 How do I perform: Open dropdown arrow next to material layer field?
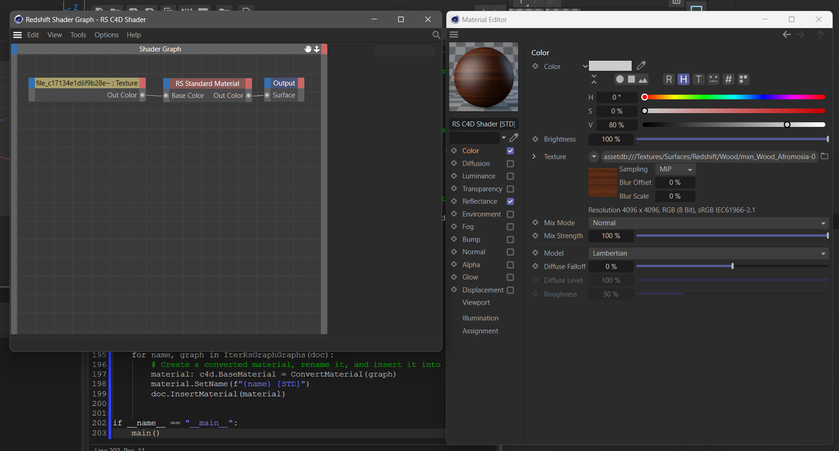click(504, 137)
